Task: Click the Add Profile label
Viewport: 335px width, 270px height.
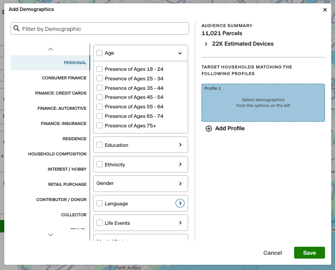Action: [x=230, y=128]
